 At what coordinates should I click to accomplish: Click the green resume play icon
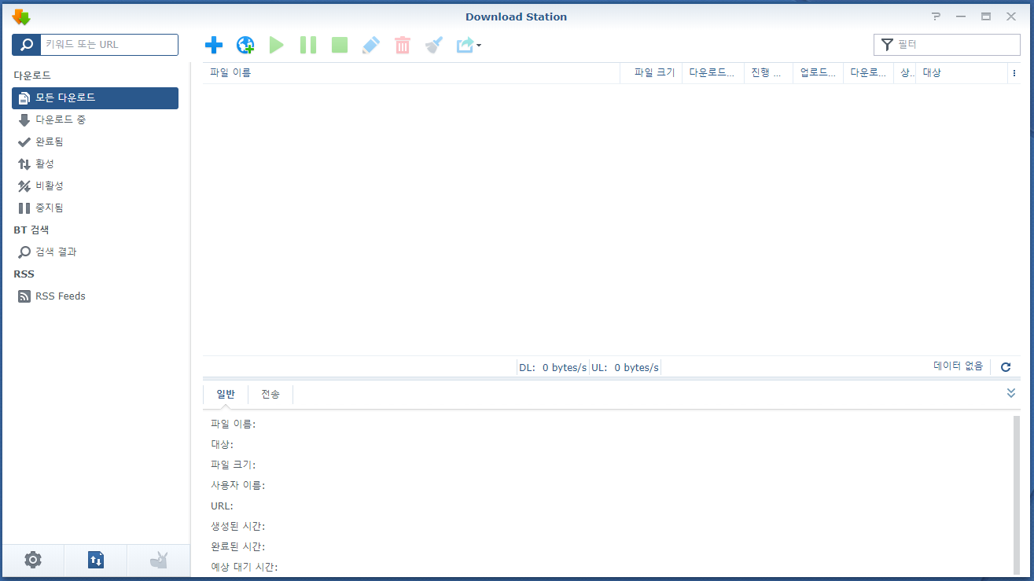pyautogui.click(x=276, y=45)
